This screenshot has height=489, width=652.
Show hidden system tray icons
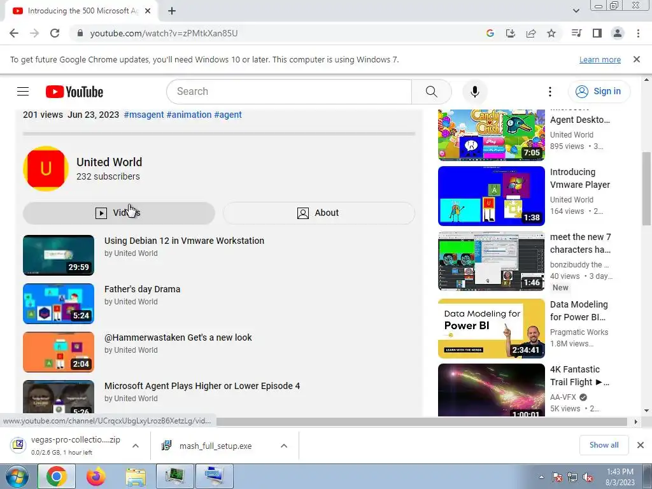541,477
